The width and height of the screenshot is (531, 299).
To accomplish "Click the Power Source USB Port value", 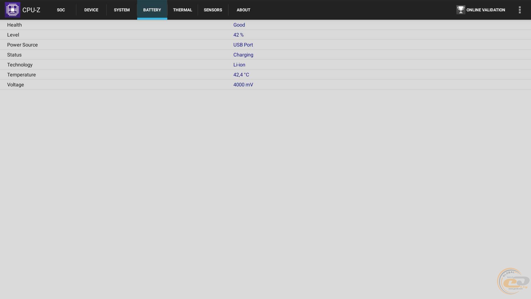I will [243, 45].
